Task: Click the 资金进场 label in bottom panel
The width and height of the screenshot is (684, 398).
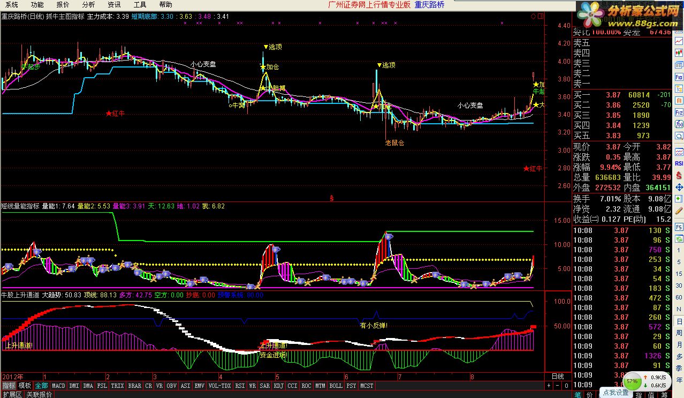Action: point(273,355)
